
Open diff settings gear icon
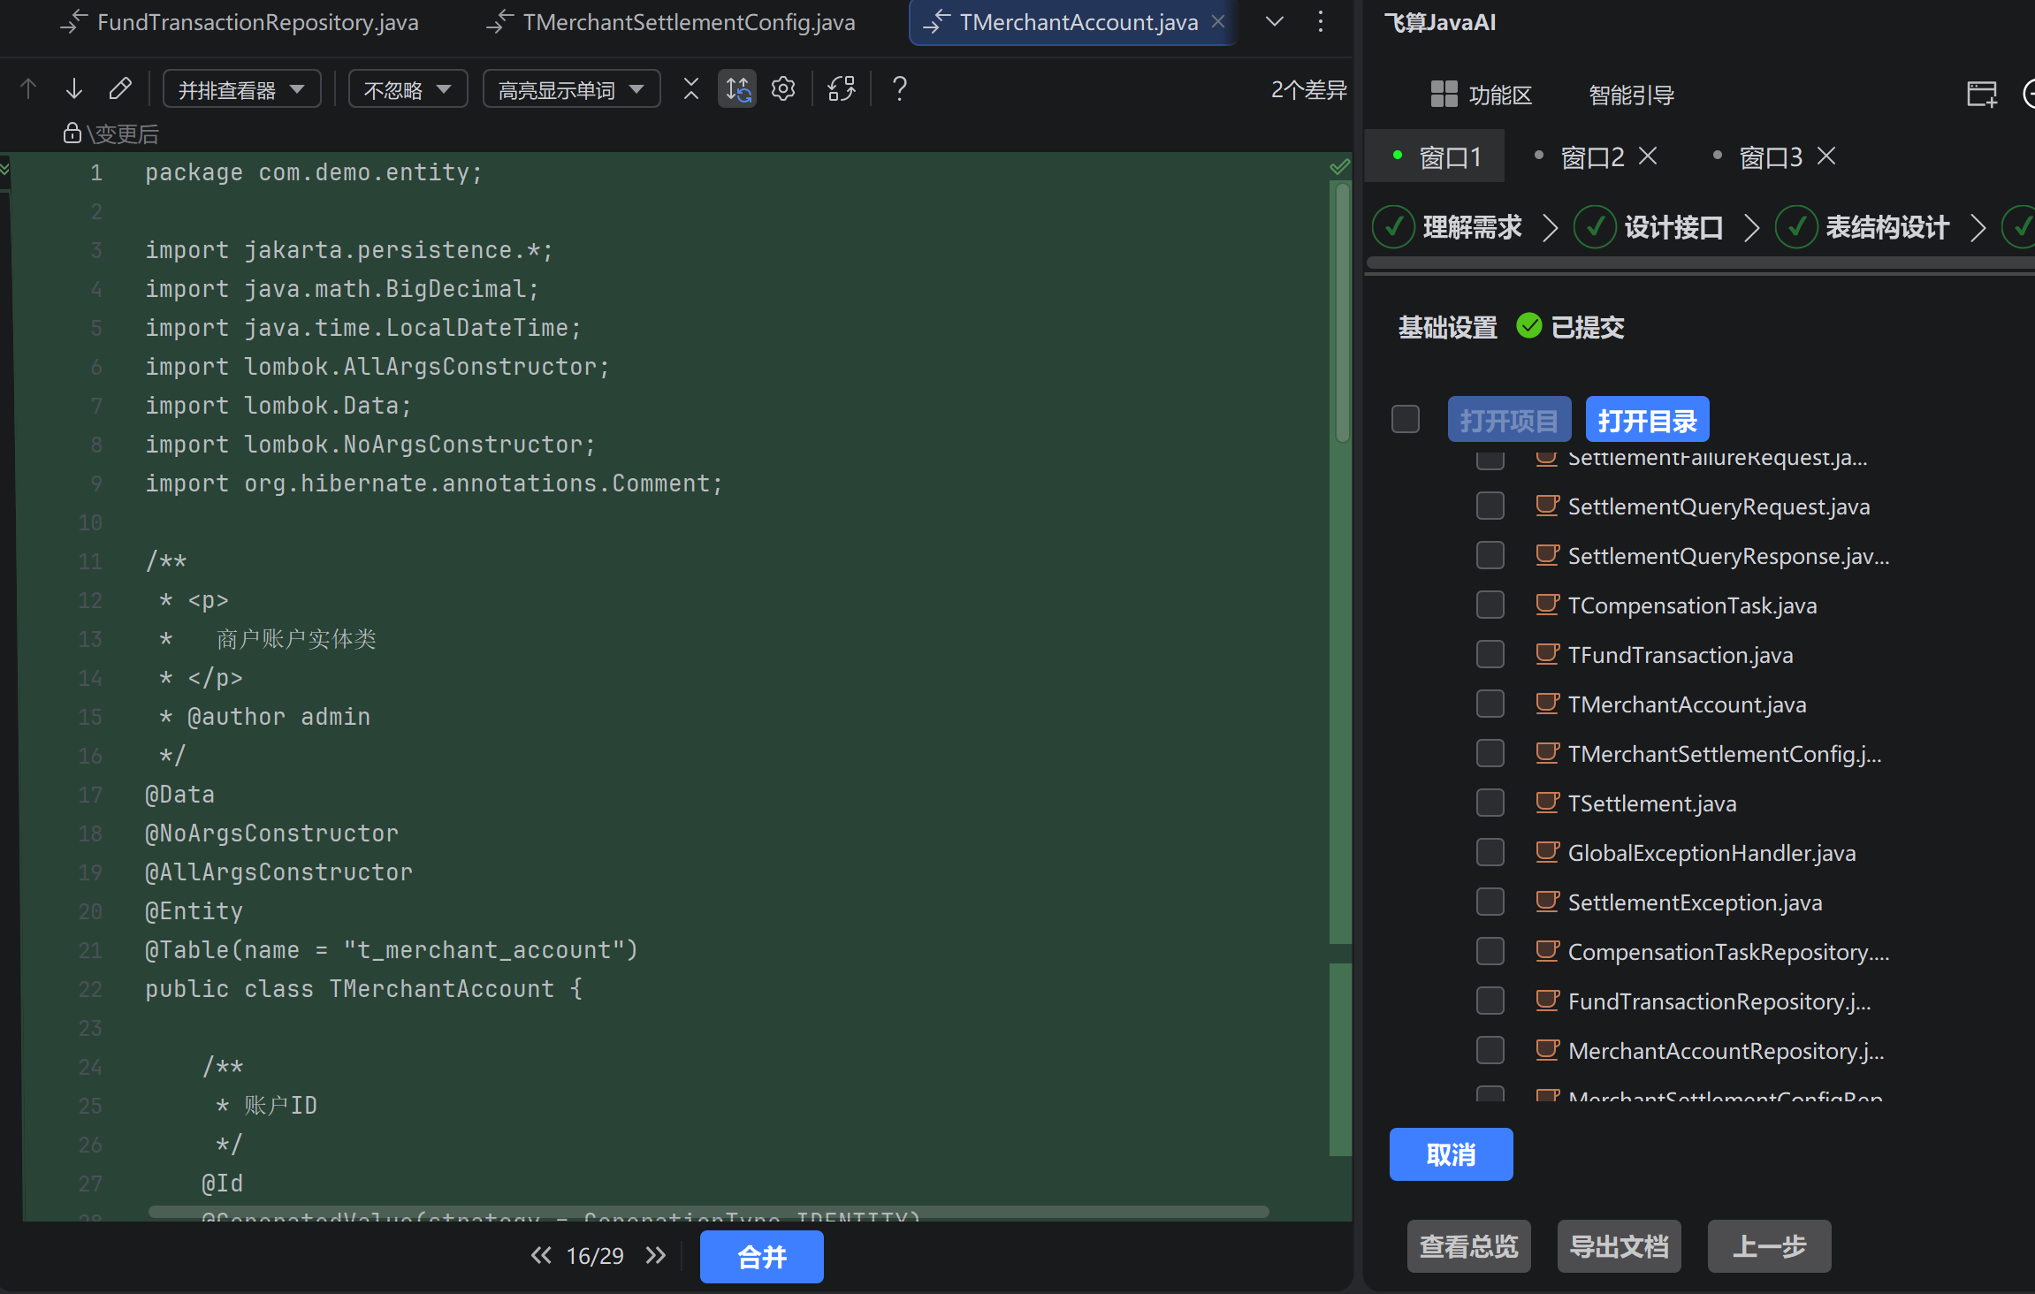point(783,88)
